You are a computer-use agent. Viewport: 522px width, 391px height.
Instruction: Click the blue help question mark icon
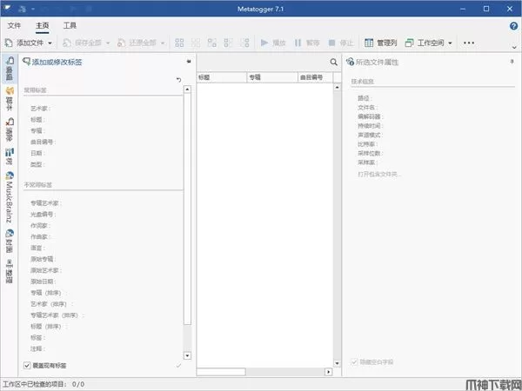(513, 26)
